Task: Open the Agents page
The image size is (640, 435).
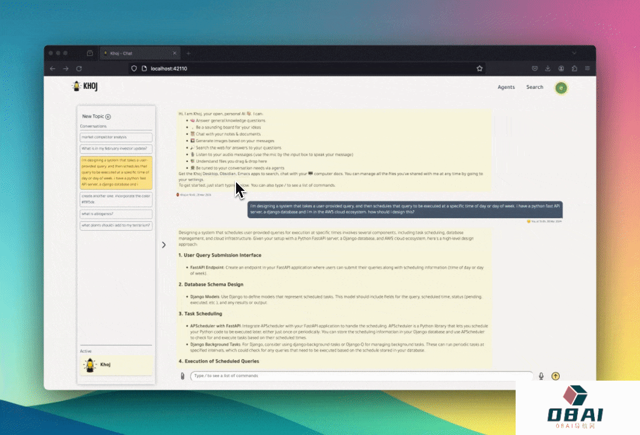Action: [x=506, y=88]
